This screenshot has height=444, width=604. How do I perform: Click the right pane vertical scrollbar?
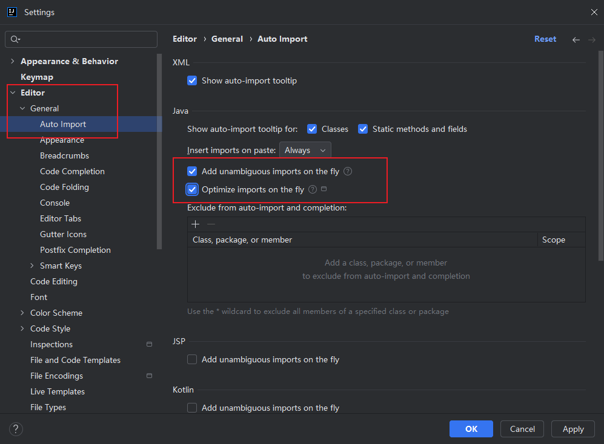coord(601,156)
